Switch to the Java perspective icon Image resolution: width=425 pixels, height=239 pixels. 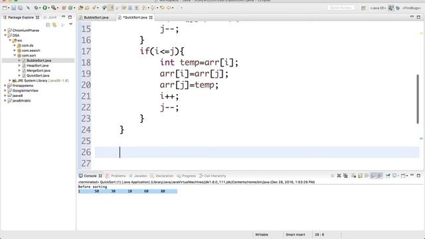(x=391, y=8)
